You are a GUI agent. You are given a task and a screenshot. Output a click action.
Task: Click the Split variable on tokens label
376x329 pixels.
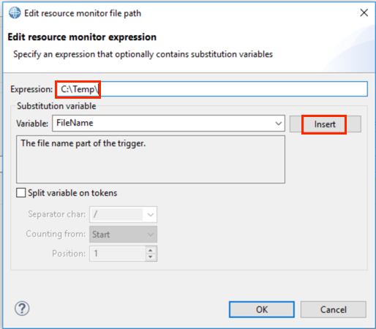tap(72, 193)
